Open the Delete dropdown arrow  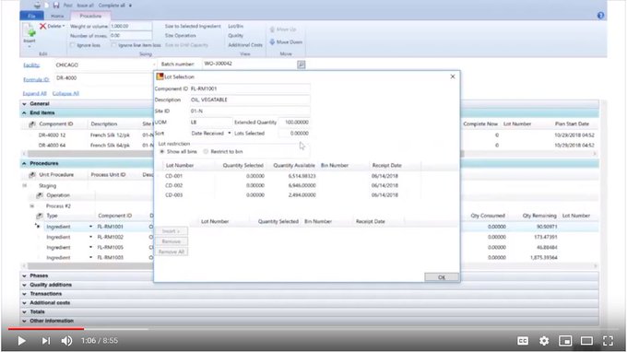[64, 26]
